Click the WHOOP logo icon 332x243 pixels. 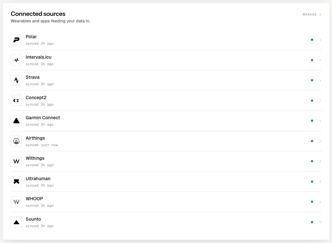(x=16, y=202)
